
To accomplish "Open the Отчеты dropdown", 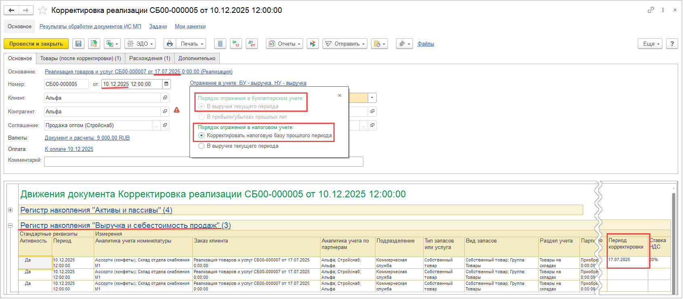I will (285, 44).
